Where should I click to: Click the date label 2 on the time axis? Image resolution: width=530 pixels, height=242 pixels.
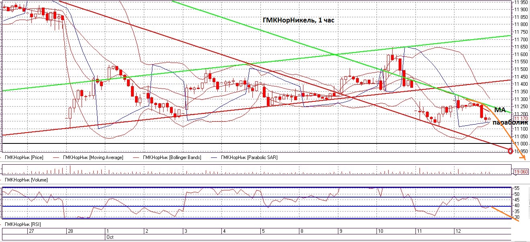(x=147, y=231)
